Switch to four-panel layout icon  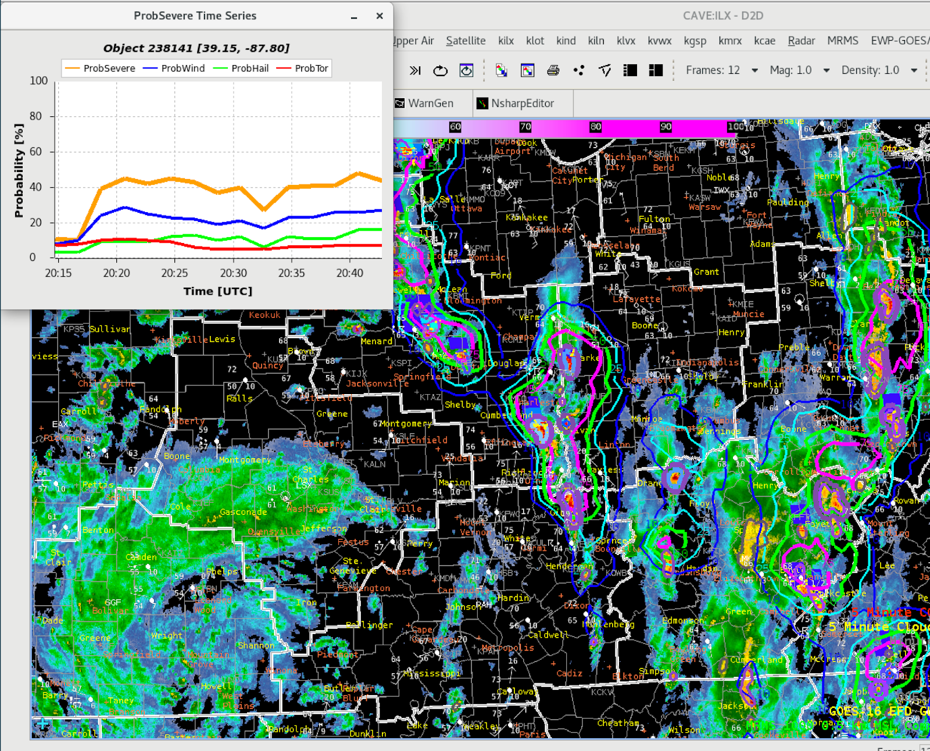[656, 70]
